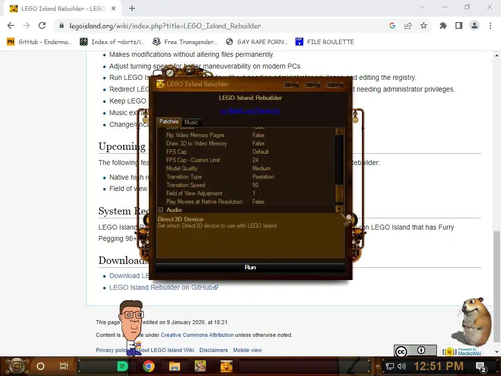The image size is (501, 376).
Task: Select the Field of View Adjustment row
Action: click(246, 193)
